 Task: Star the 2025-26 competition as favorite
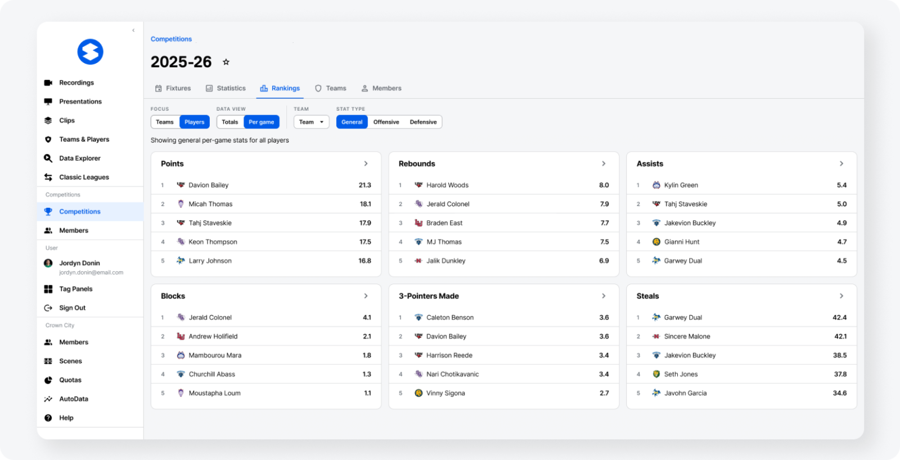226,62
